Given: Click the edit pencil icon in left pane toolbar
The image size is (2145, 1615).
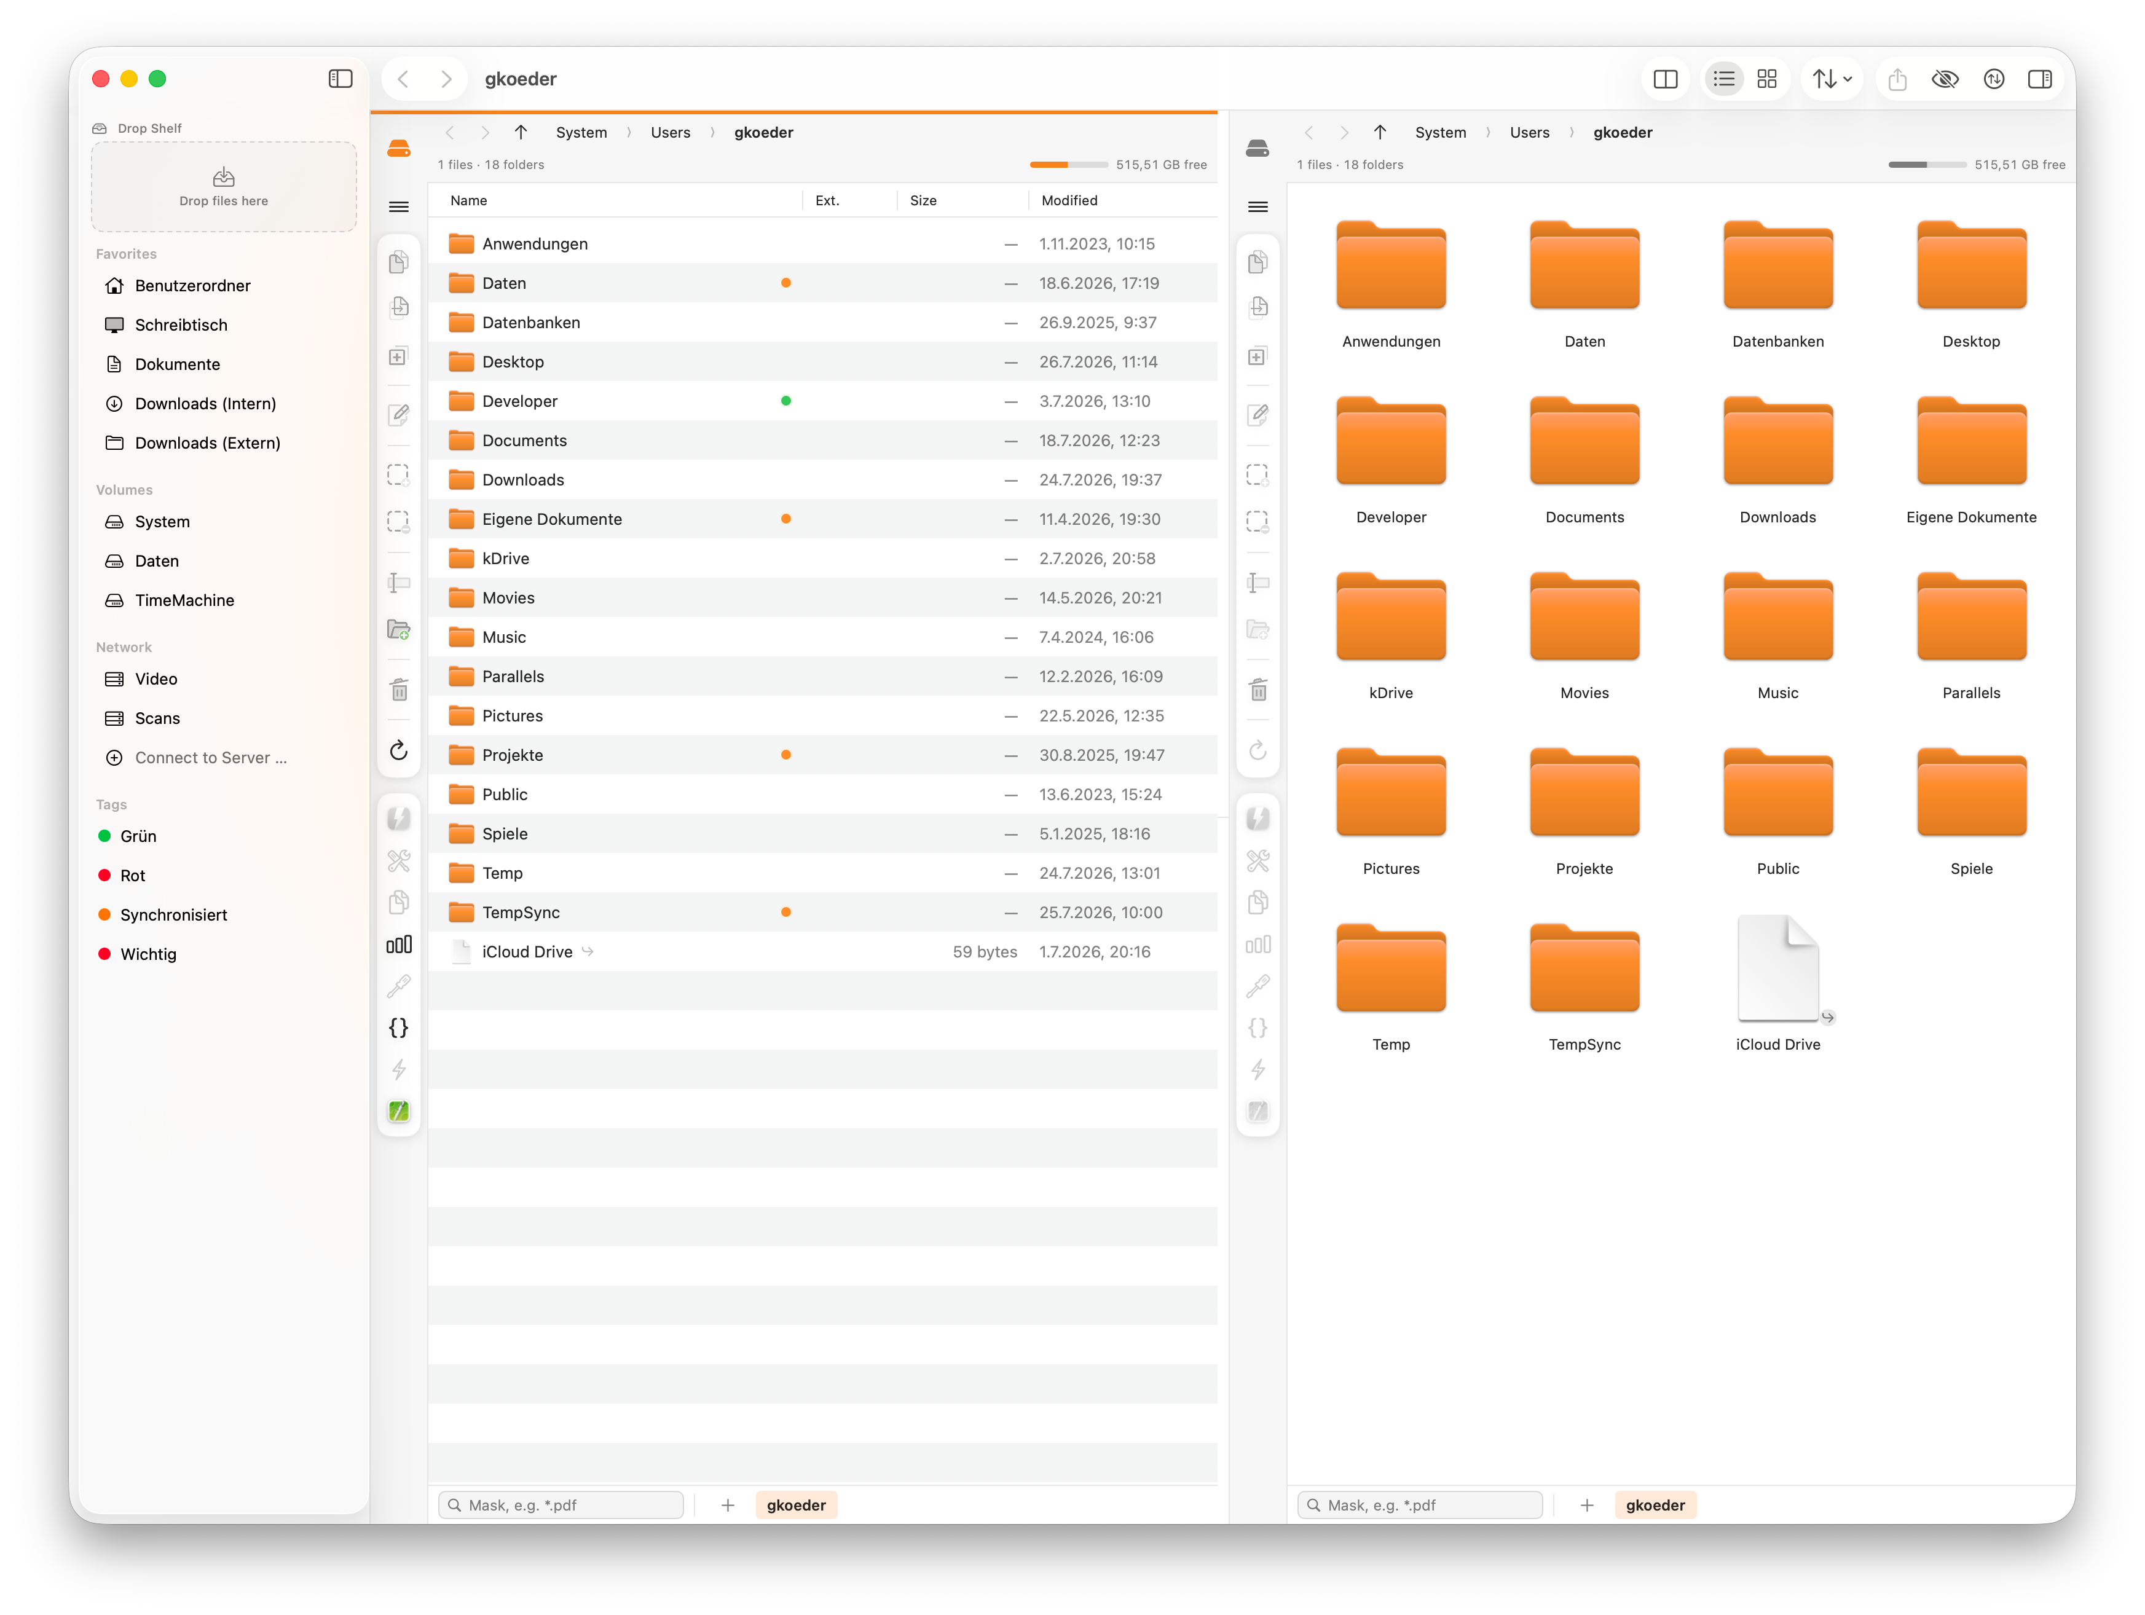Looking at the screenshot, I should (x=398, y=415).
